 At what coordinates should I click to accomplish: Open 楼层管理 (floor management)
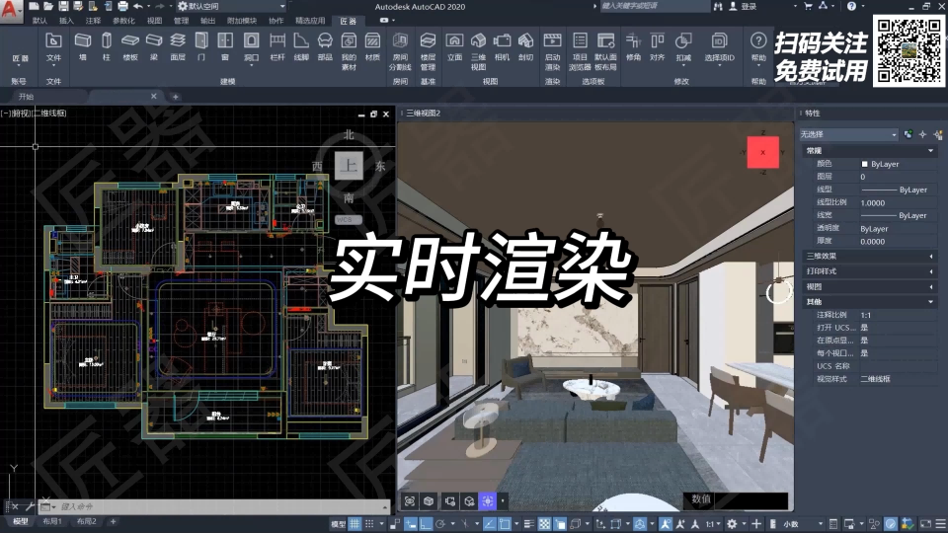coord(428,50)
